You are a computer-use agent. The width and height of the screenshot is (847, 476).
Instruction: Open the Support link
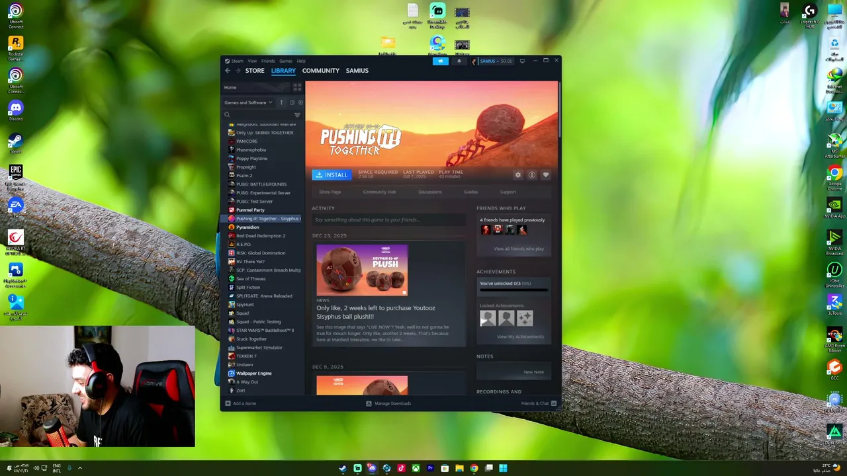(508, 192)
